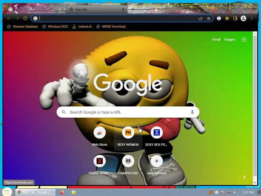Viewport: 261px width, 196px height.
Task: Open the Extensions puzzle piece menu
Action: (x=227, y=18)
